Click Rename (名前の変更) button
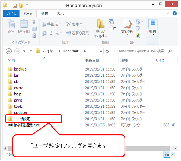Image resolution: width=181 pixels, height=161 pixels. (x=77, y=33)
